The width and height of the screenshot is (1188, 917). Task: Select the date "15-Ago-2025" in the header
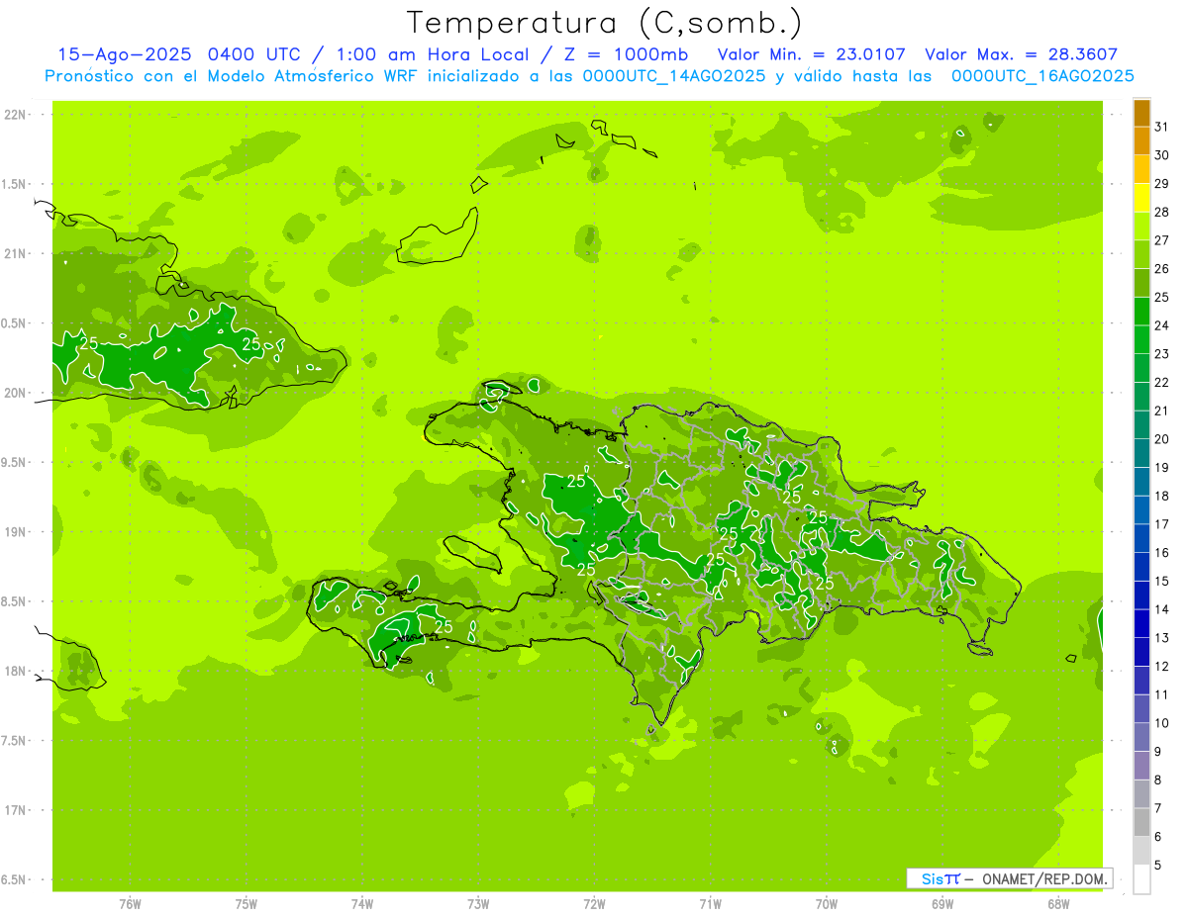click(x=125, y=54)
